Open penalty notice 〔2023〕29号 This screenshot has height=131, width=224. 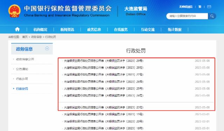104,61
